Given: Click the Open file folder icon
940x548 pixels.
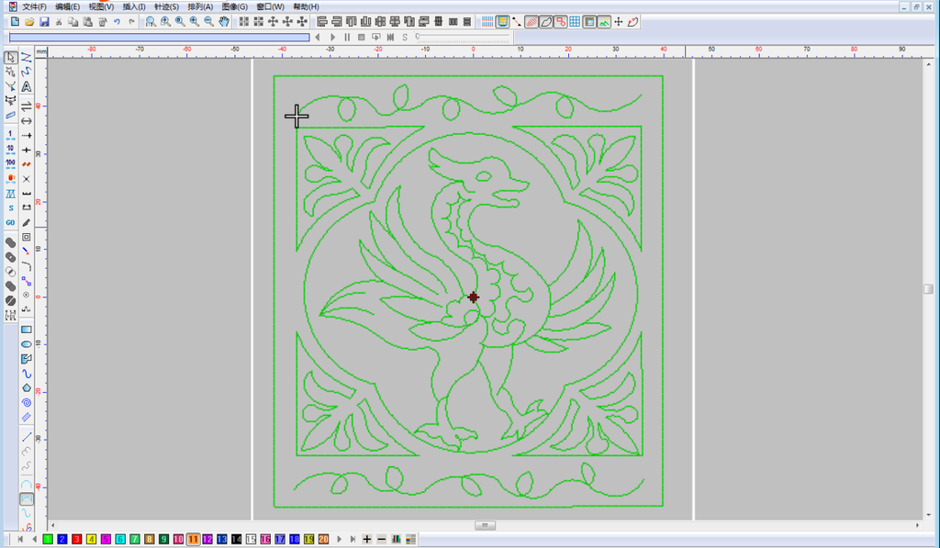Looking at the screenshot, I should [x=30, y=20].
